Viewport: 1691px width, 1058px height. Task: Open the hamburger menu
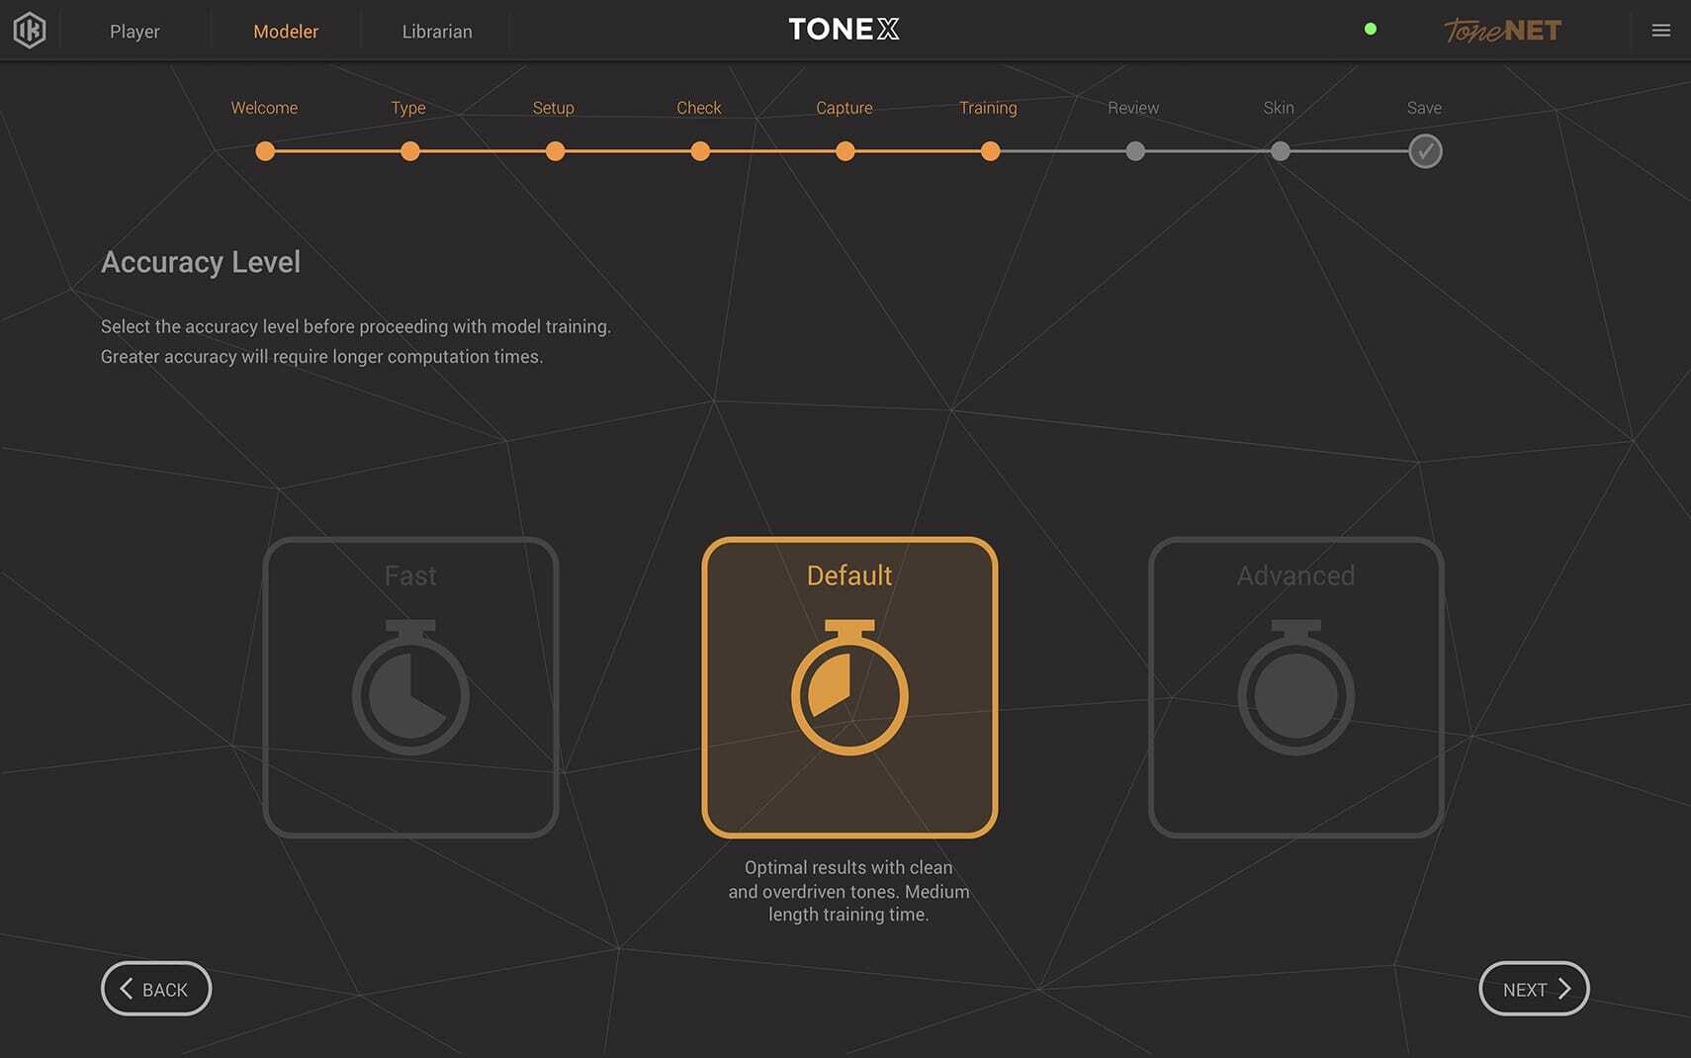pos(1660,31)
